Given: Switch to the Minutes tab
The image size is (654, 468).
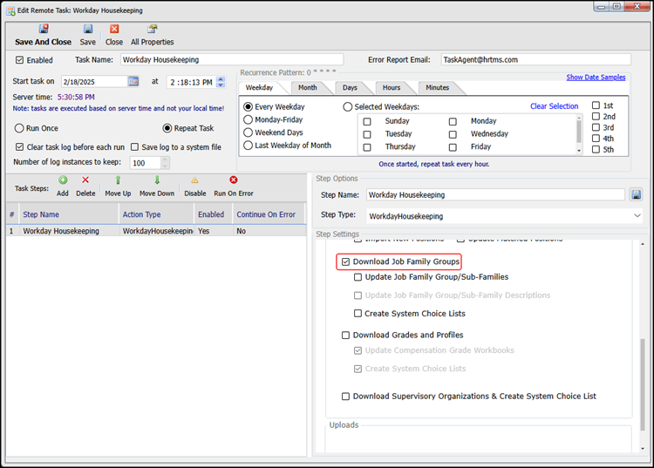Looking at the screenshot, I should tap(438, 87).
